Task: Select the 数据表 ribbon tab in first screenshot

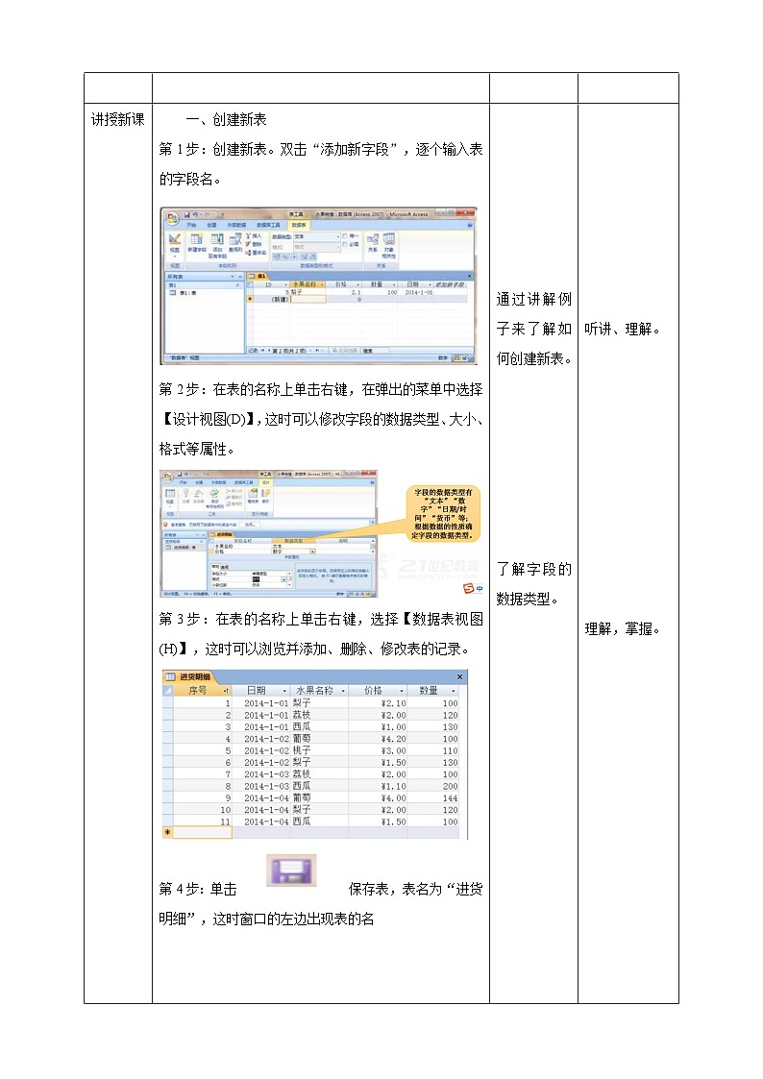Action: [x=299, y=225]
